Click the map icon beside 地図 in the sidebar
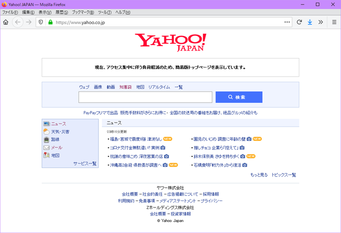 [x=46, y=155]
